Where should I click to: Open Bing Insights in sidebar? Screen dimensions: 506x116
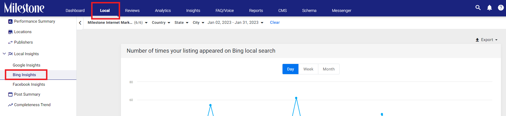click(24, 75)
